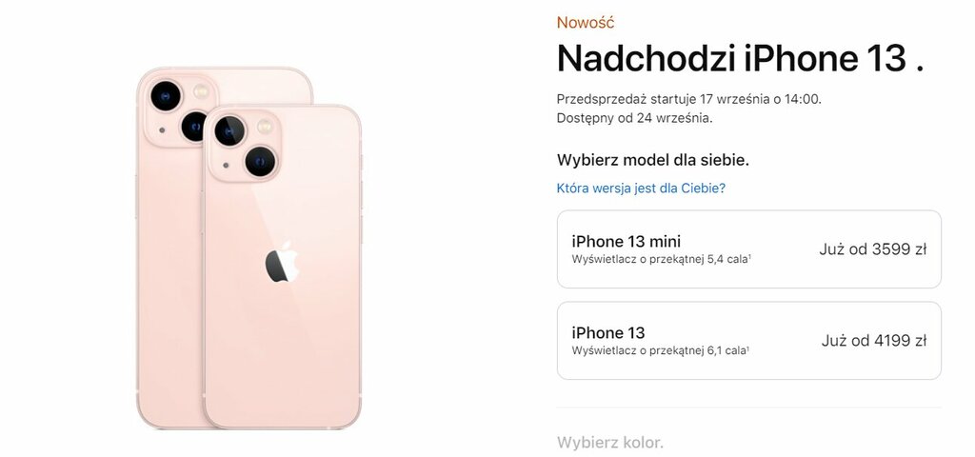This screenshot has height=457, width=975.
Task: Click the footnote marker after '5,4 cala'
Action: coord(749,257)
